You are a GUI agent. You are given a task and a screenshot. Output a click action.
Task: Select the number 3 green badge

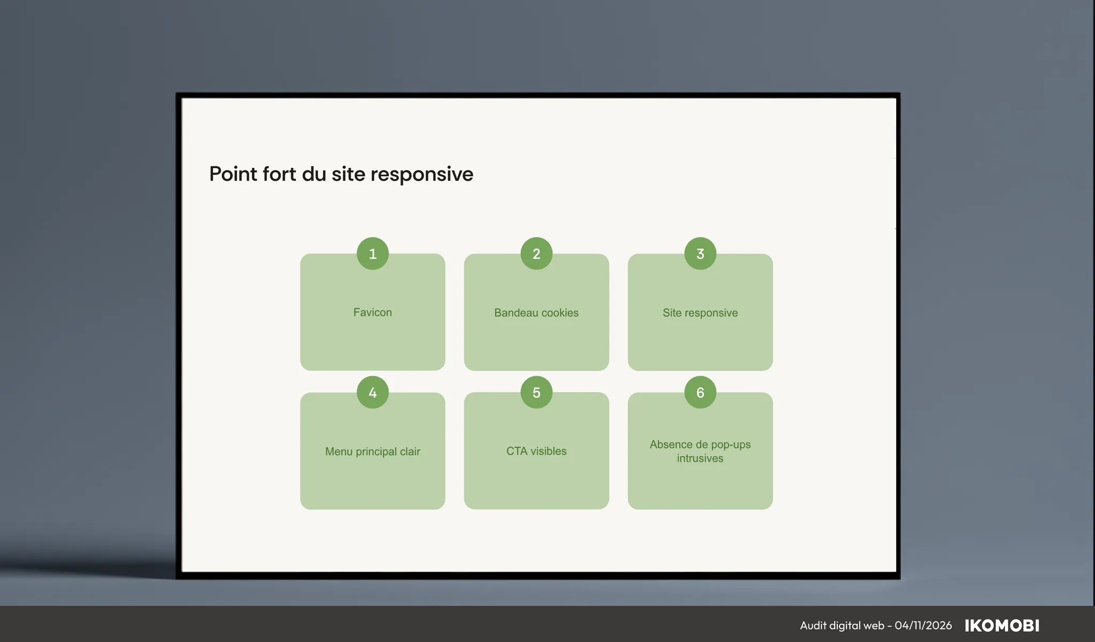(x=700, y=254)
